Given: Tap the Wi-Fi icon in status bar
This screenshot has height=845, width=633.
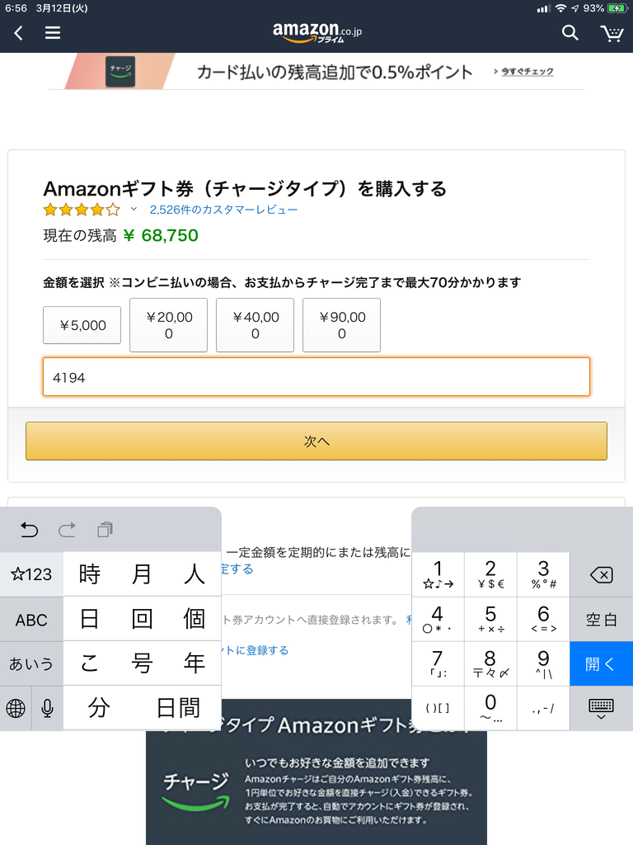Looking at the screenshot, I should click(560, 8).
